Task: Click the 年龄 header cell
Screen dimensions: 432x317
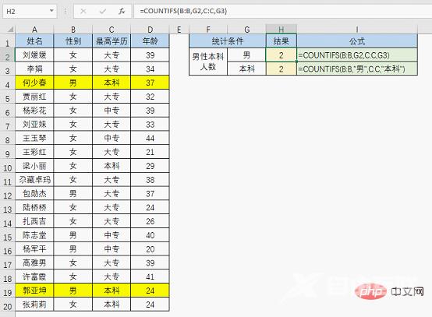Action: [150, 41]
